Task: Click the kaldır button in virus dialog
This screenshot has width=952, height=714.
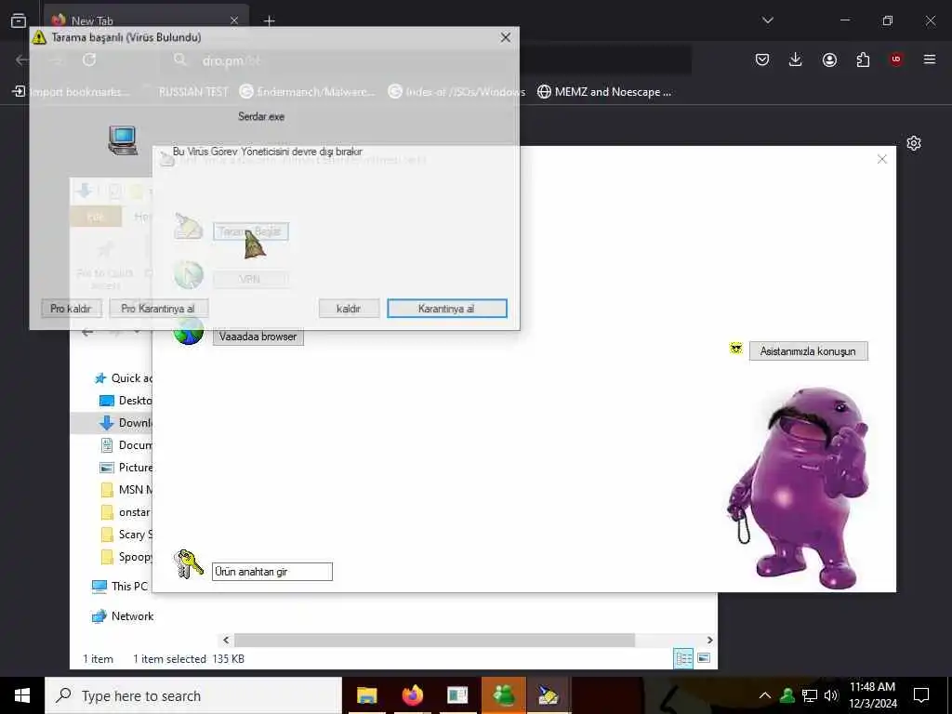Action: point(350,309)
